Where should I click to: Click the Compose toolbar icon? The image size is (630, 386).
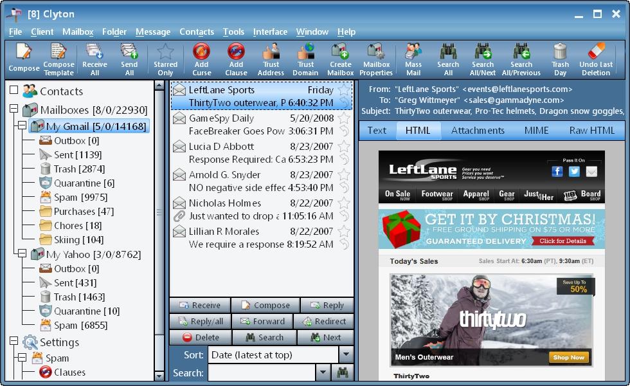(x=24, y=52)
